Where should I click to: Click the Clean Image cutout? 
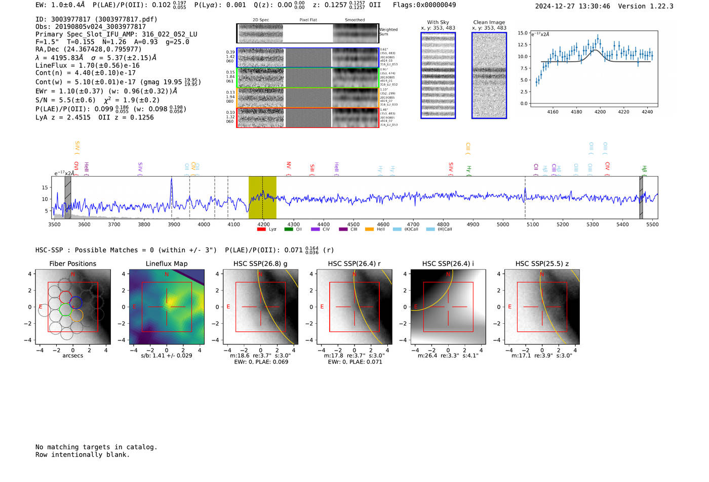pyautogui.click(x=489, y=75)
